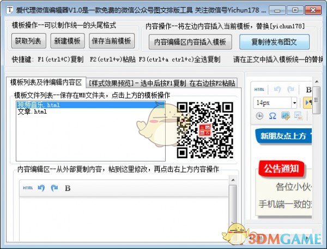Close the 爱代理微信编辑器 window

(313, 10)
